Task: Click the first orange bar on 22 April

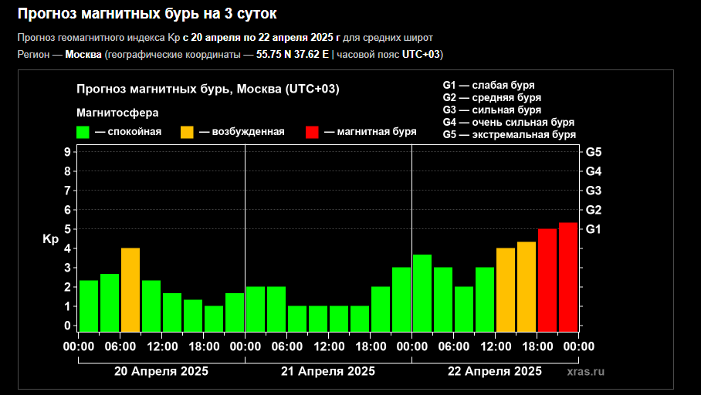Action: (x=506, y=289)
